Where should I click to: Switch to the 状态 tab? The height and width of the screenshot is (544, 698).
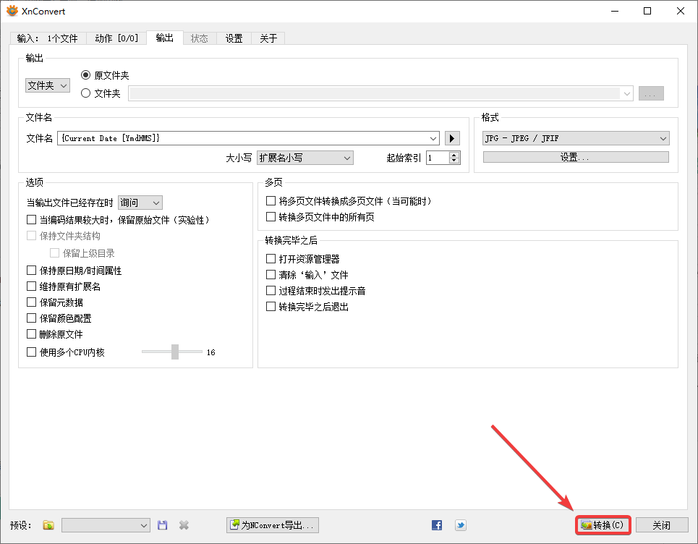(x=200, y=38)
